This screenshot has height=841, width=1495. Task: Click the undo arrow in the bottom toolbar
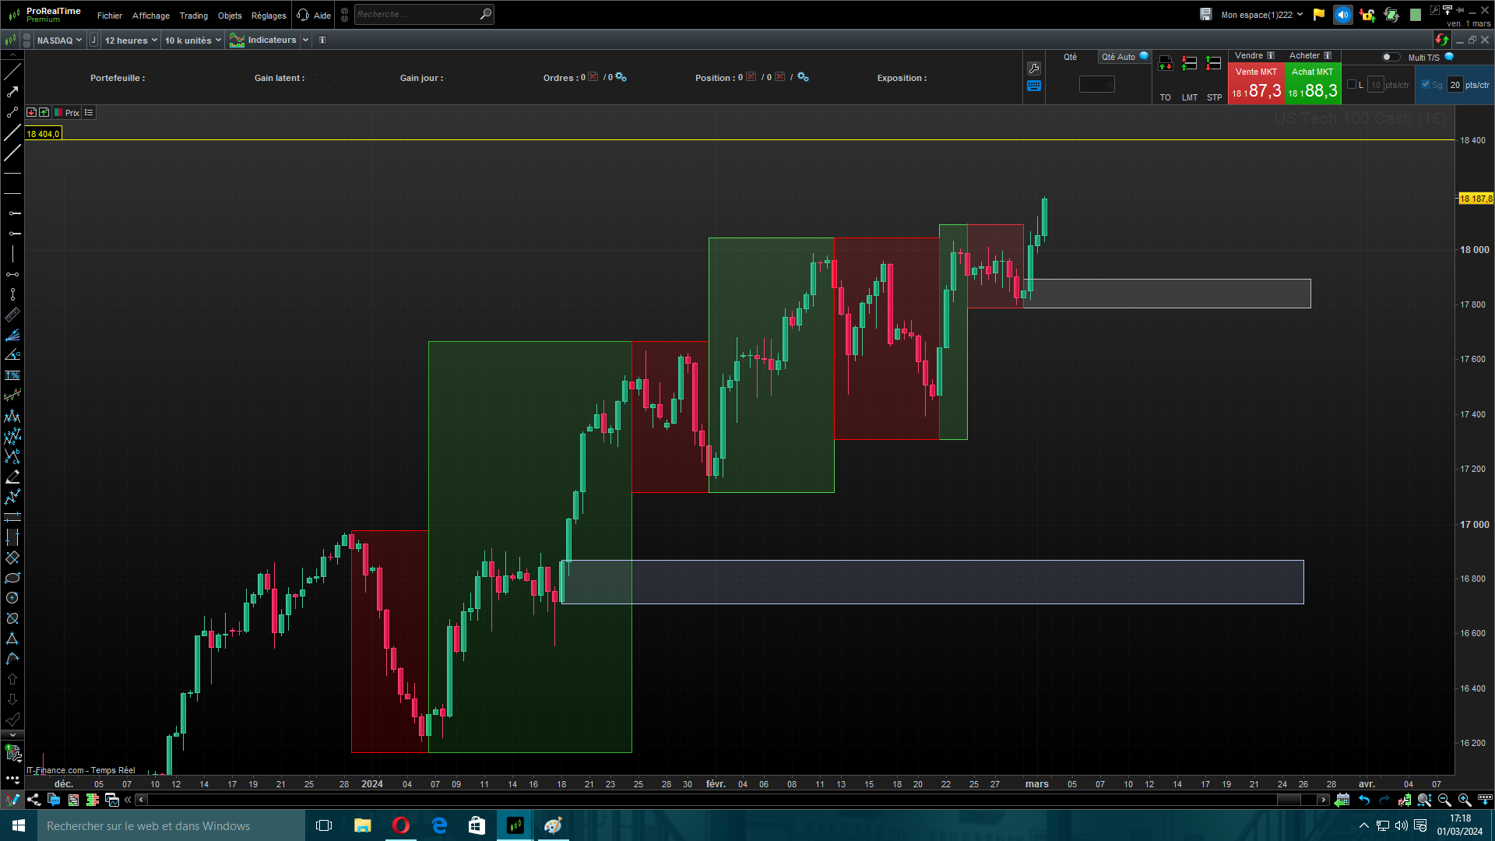click(x=1364, y=800)
